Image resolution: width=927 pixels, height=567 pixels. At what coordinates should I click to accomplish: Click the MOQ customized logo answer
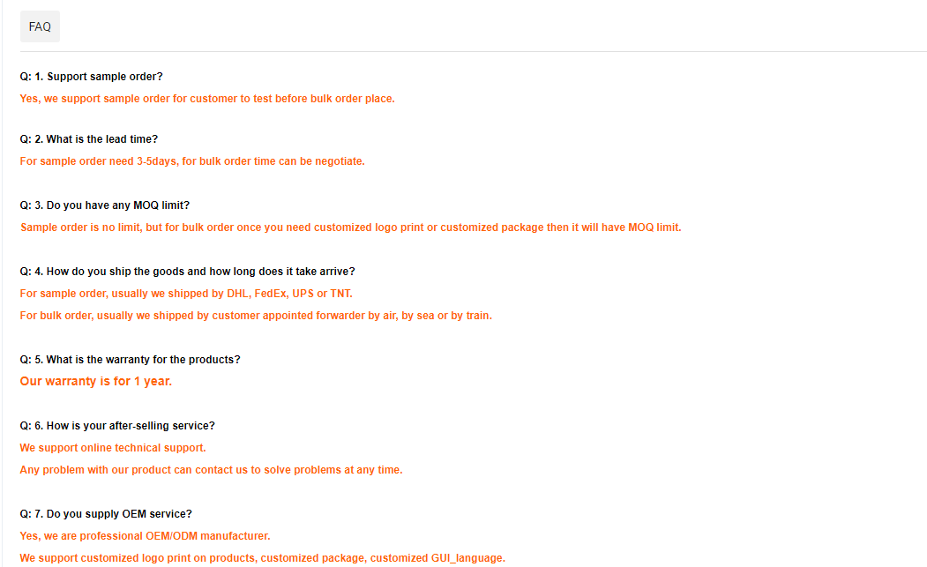[x=350, y=228]
